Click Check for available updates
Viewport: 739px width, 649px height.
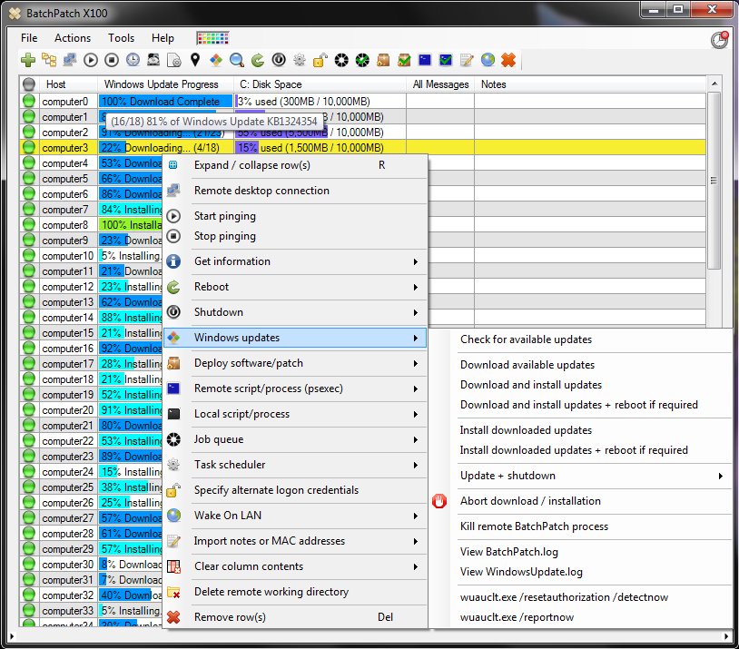click(x=581, y=339)
